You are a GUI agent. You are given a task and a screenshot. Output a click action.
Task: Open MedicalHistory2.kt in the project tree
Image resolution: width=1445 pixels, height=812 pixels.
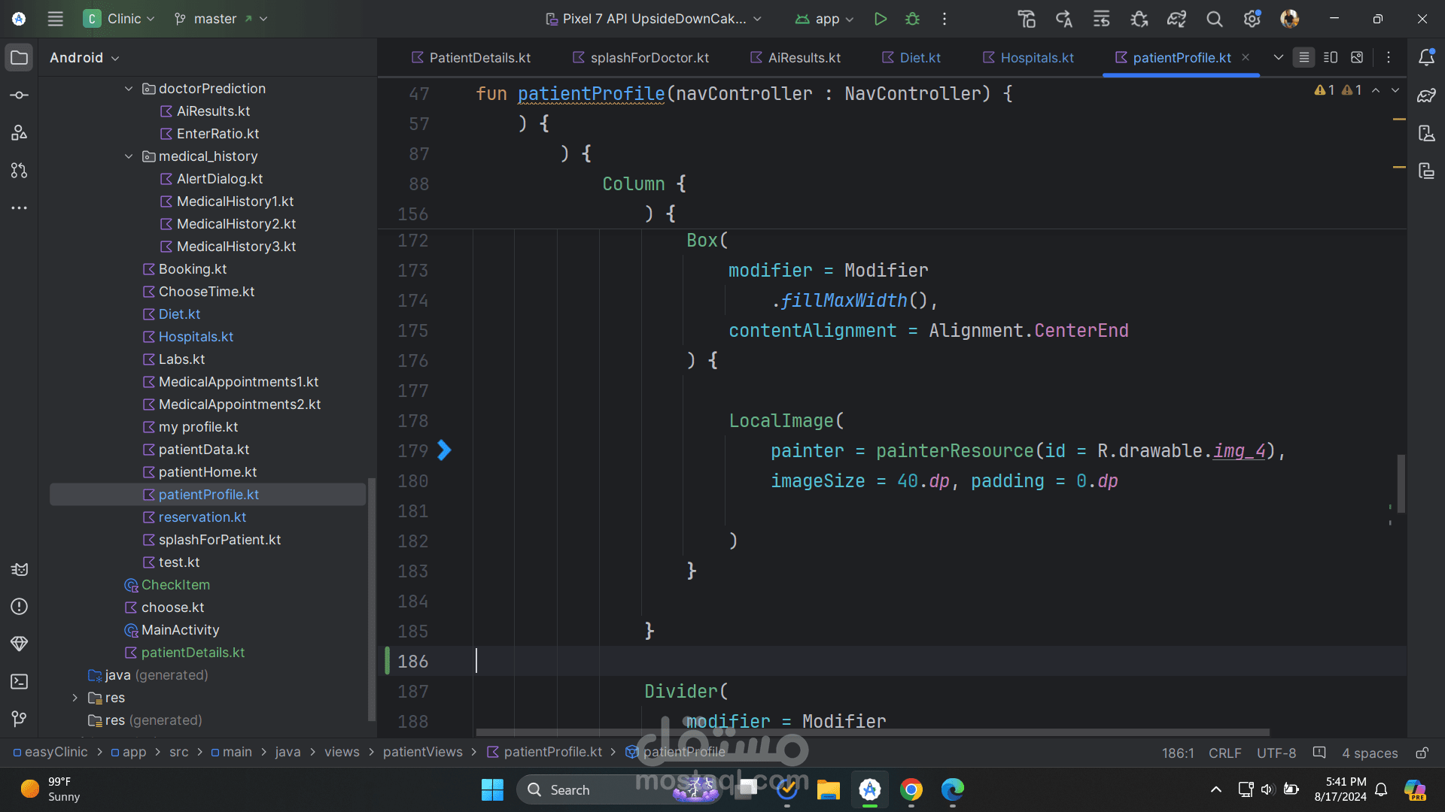236,224
